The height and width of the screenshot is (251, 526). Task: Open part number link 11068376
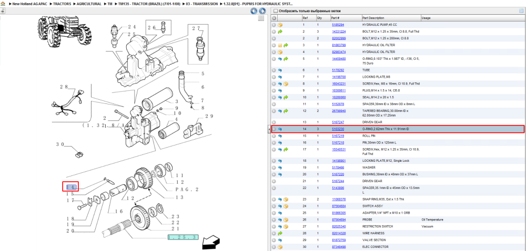tap(338, 200)
